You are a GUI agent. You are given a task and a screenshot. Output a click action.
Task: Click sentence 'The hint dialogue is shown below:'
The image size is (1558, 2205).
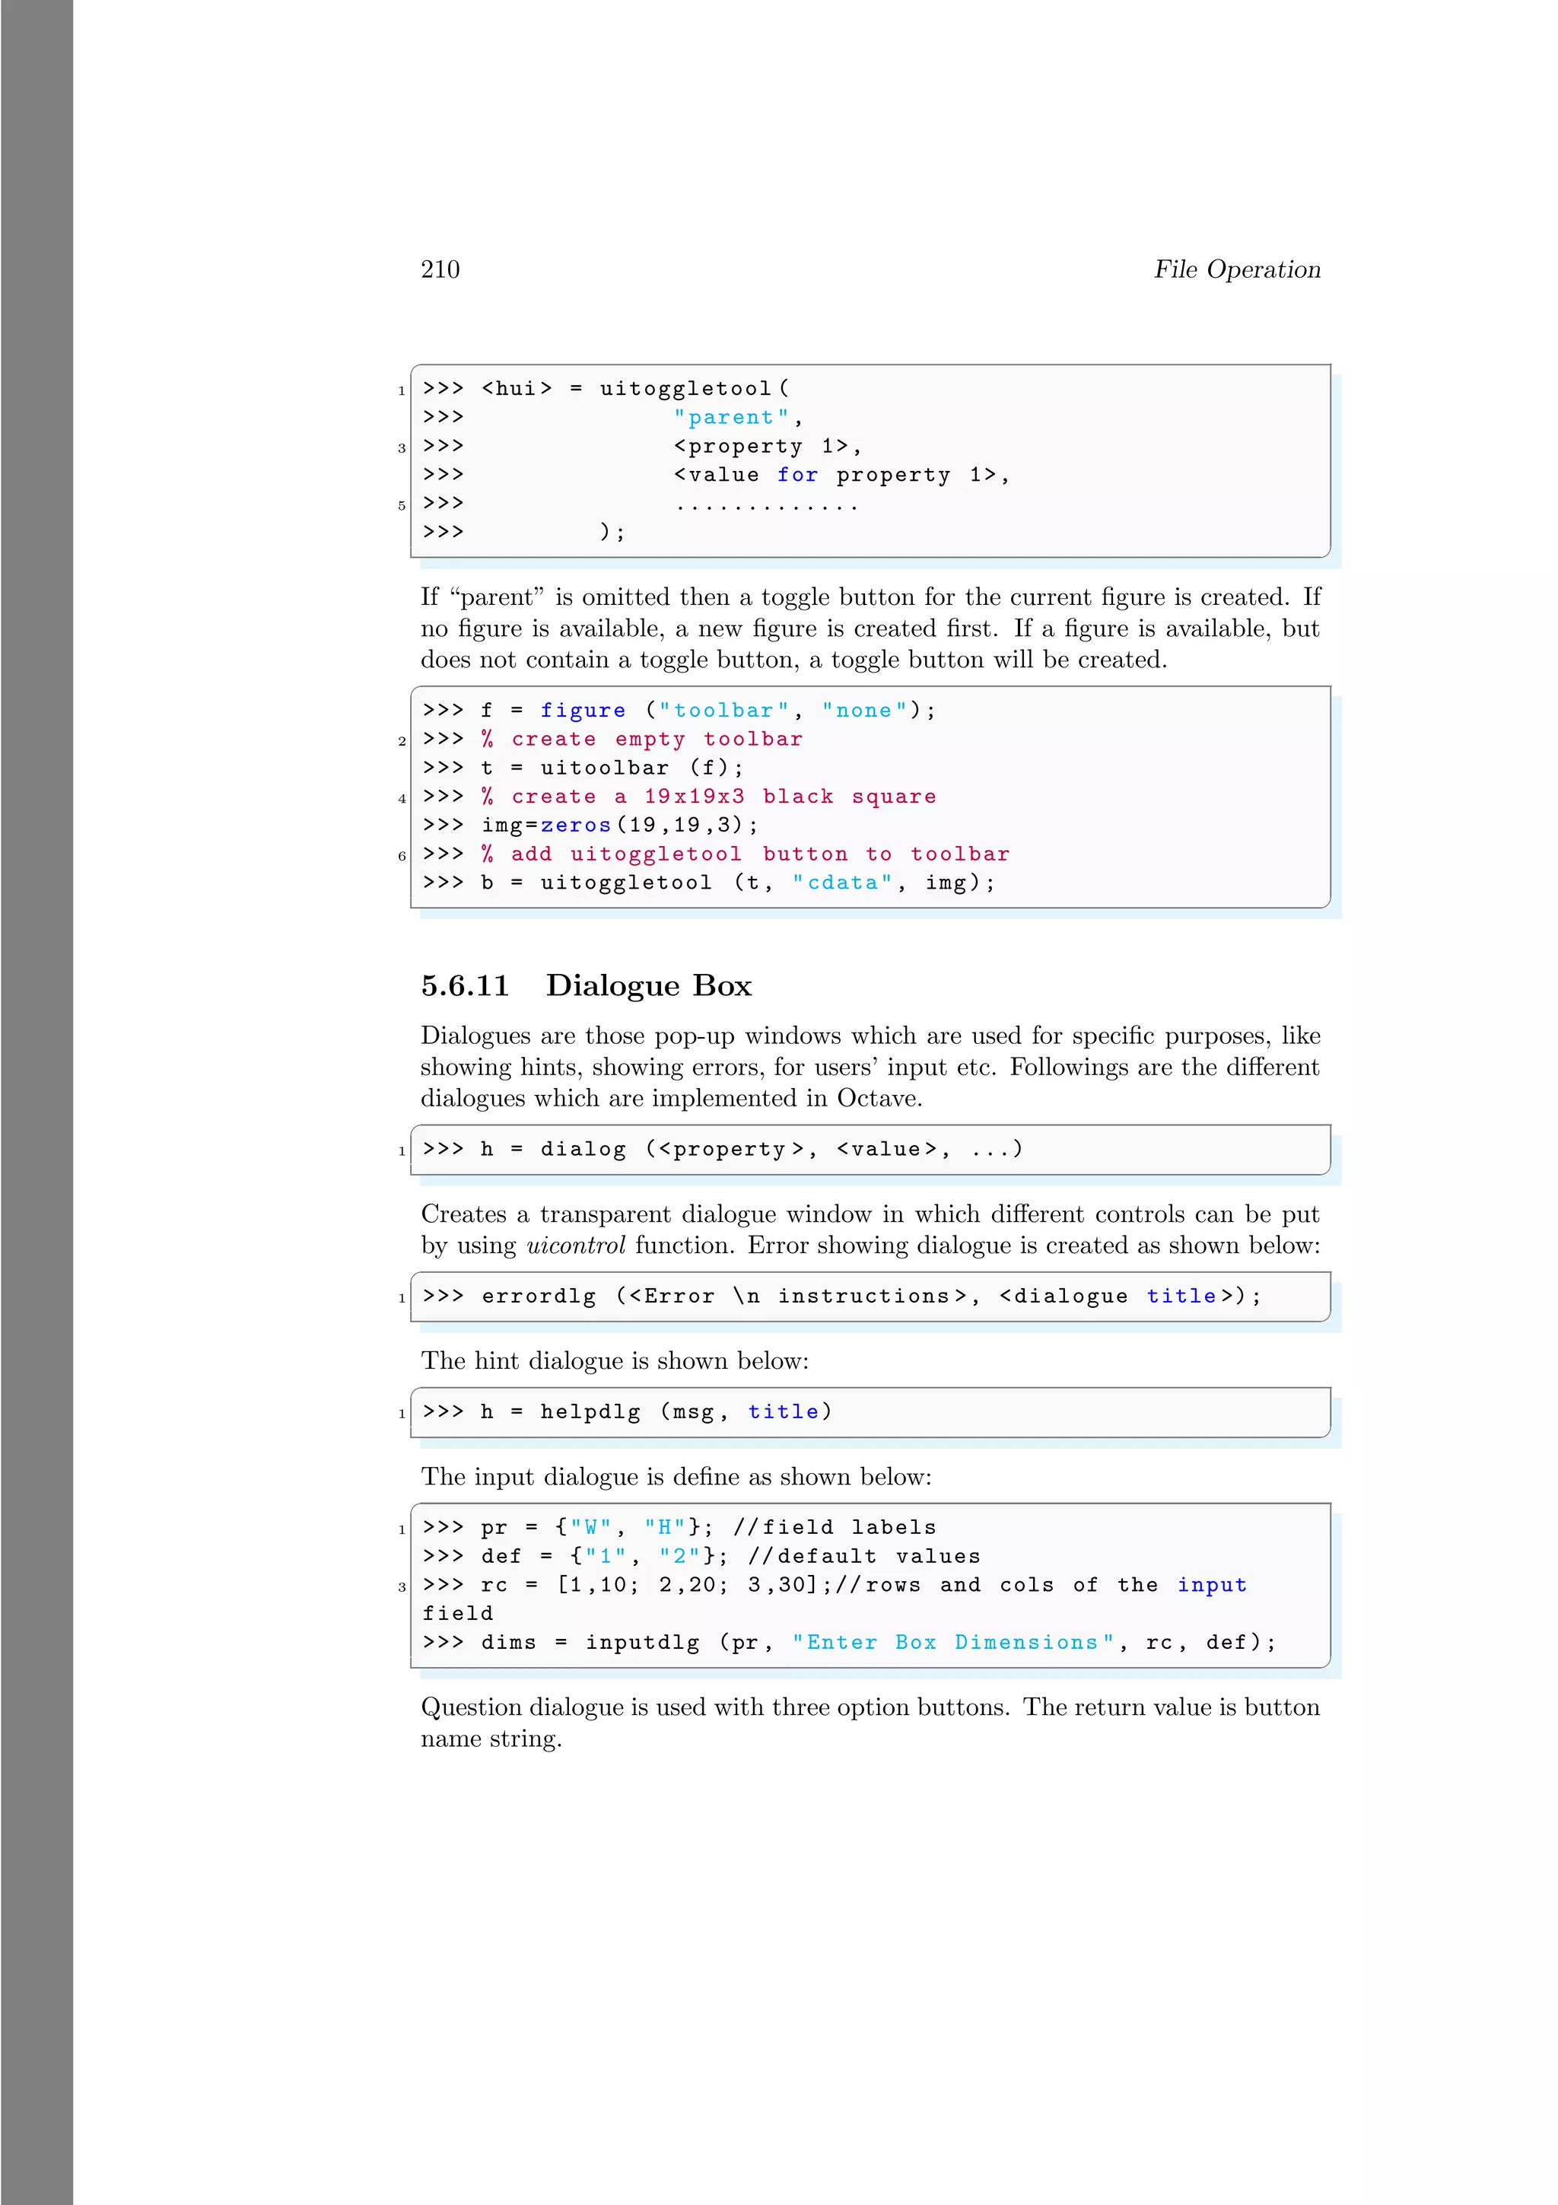615,1362
